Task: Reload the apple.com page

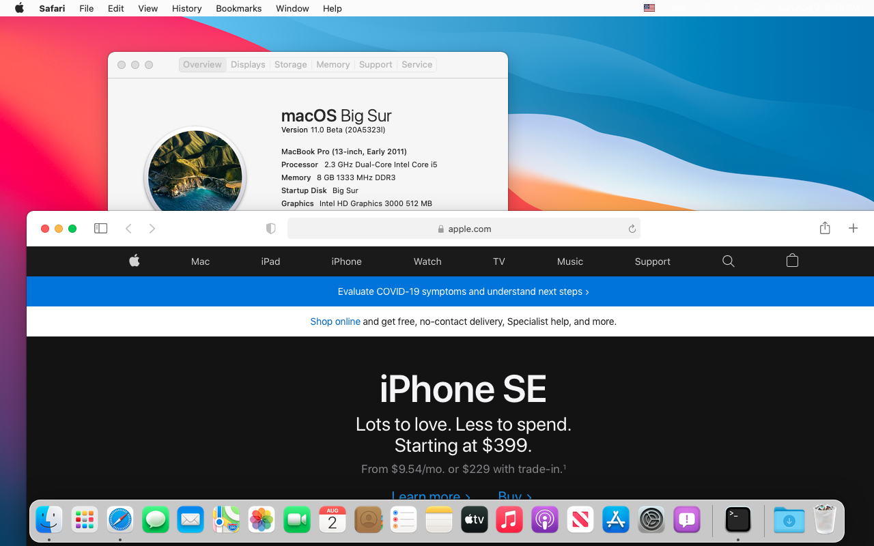Action: [x=632, y=229]
